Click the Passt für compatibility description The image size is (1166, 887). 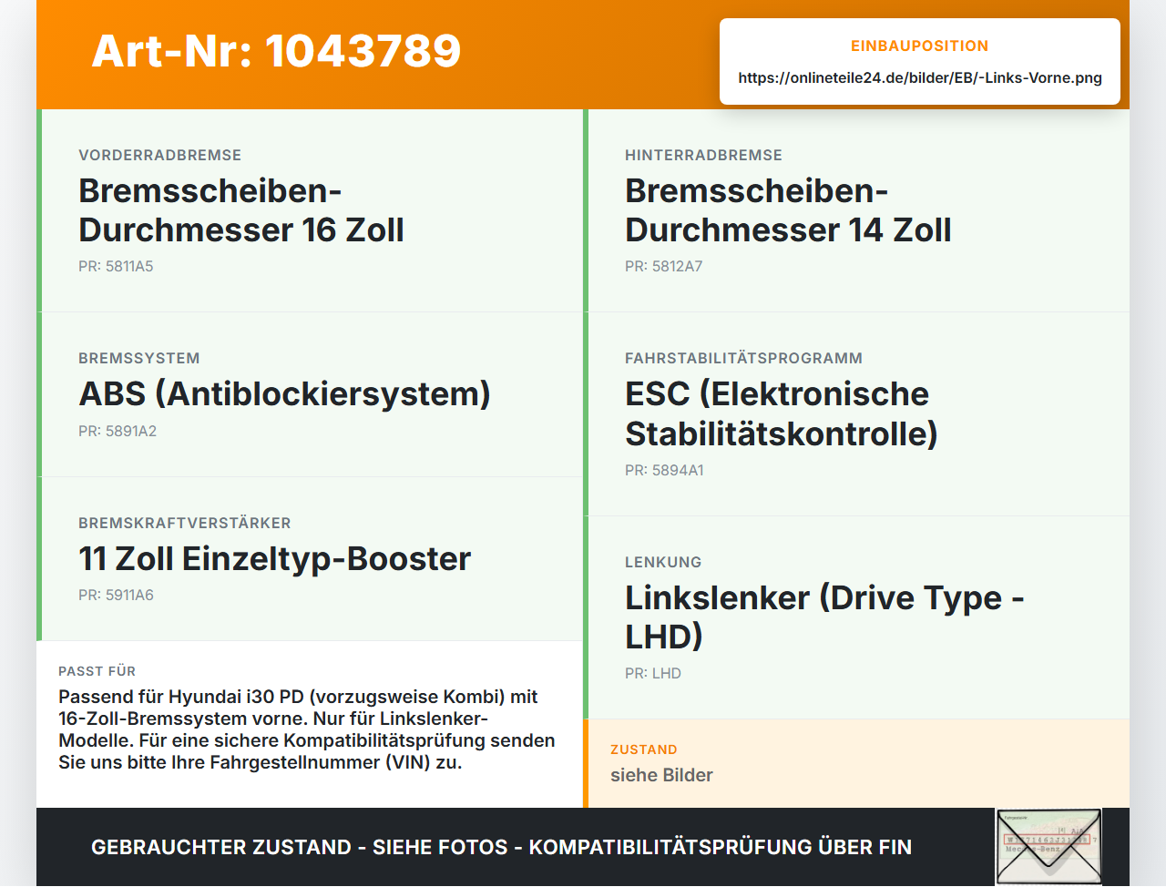(x=307, y=729)
